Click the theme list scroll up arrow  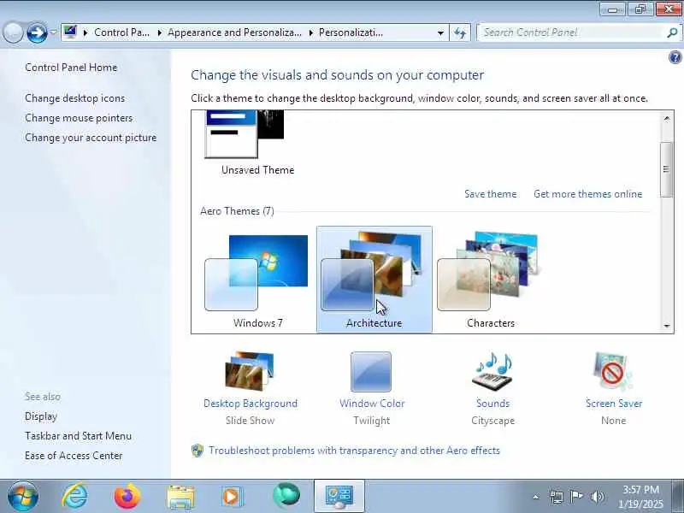click(x=667, y=119)
